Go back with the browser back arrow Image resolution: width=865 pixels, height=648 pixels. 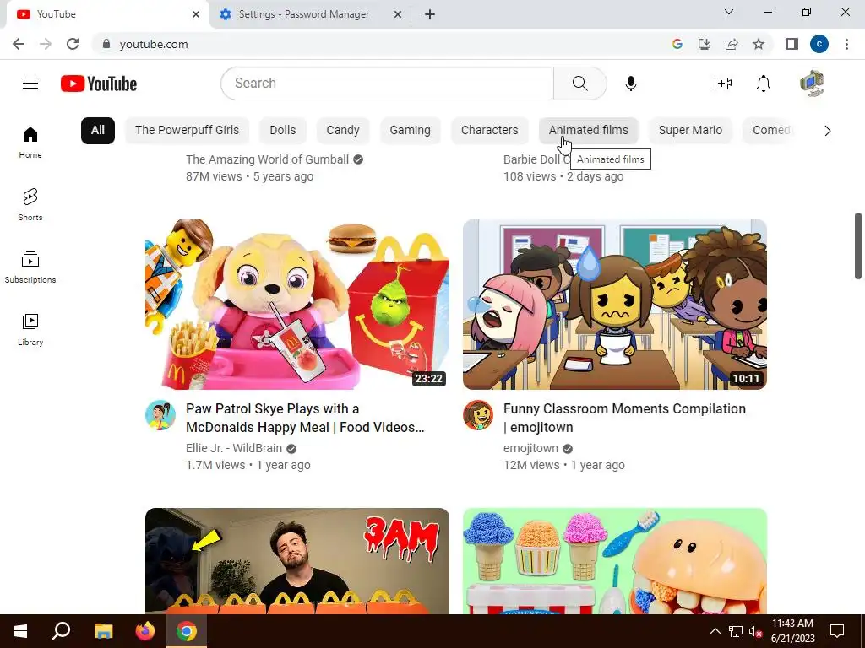click(19, 44)
